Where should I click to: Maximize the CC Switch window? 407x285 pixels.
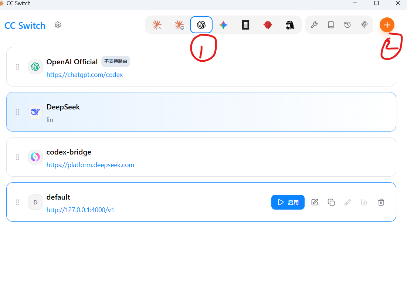coord(376,3)
